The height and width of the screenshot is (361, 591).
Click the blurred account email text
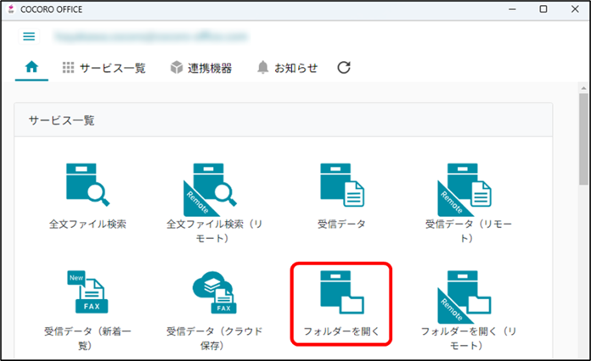click(151, 36)
